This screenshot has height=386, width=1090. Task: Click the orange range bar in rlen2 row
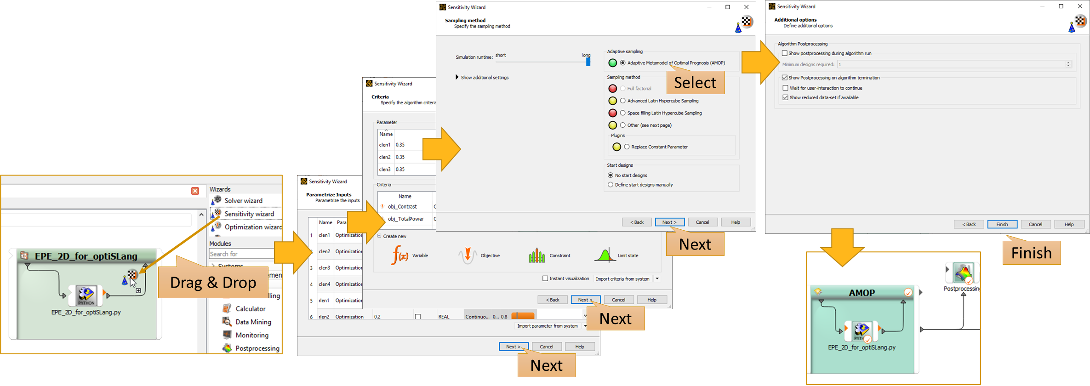(x=523, y=316)
